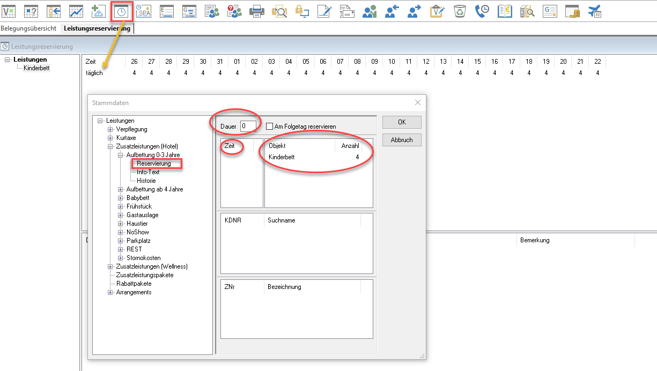The height and width of the screenshot is (371, 657).
Task: Select Historie tree item
Action: pyautogui.click(x=146, y=181)
